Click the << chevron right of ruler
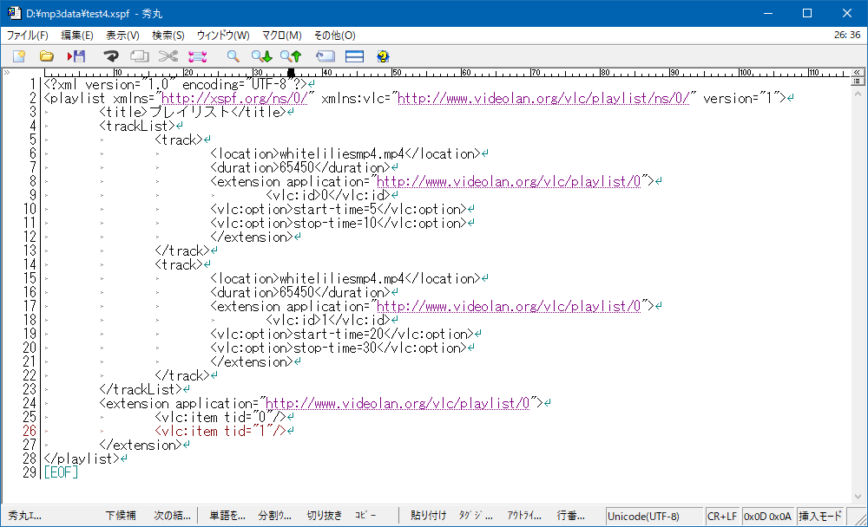The width and height of the screenshot is (868, 527). (857, 73)
